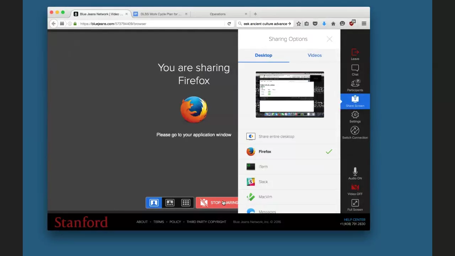This screenshot has width=455, height=256.
Task: Select the speaker with thumbnails layout icon
Action: coord(170,203)
